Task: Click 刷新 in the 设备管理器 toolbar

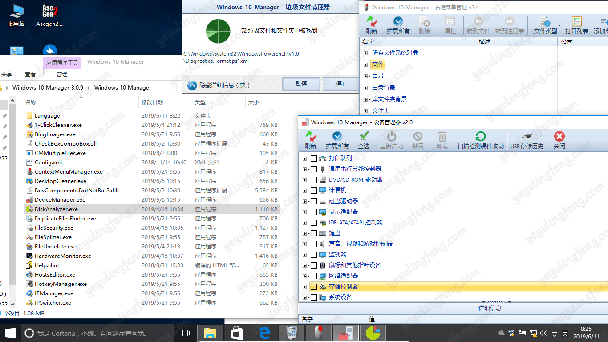Action: [x=311, y=140]
